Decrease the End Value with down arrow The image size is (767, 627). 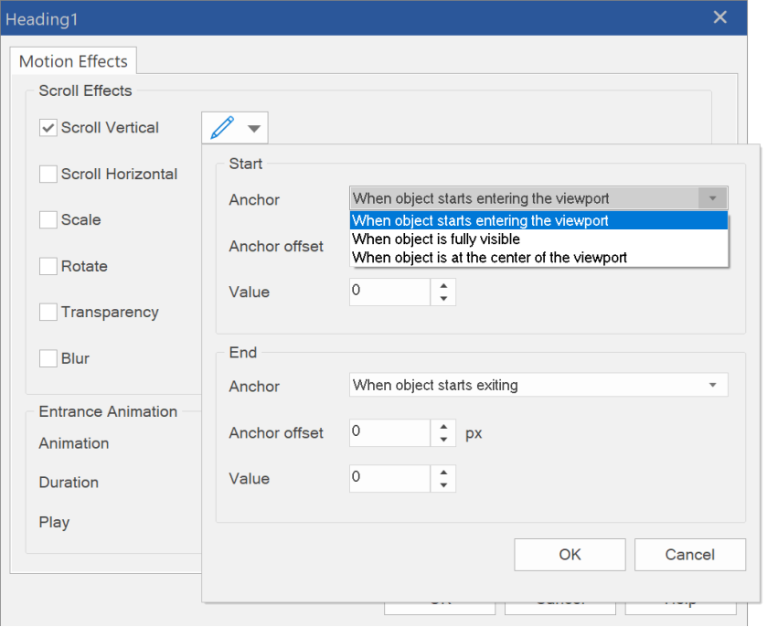coord(443,485)
